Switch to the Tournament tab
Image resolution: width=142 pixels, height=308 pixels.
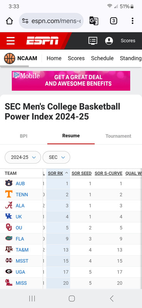pyautogui.click(x=118, y=136)
